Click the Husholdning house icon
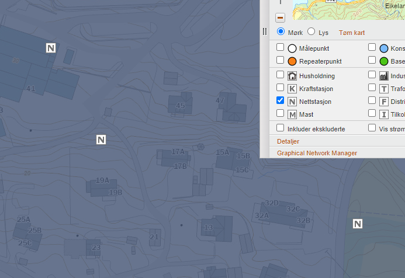Image resolution: width=405 pixels, height=278 pixels. click(292, 76)
